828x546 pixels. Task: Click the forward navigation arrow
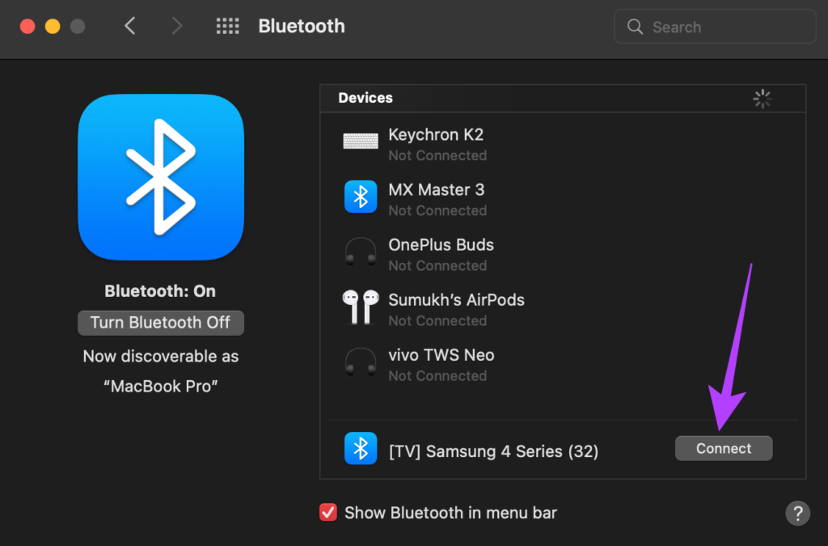click(x=177, y=25)
